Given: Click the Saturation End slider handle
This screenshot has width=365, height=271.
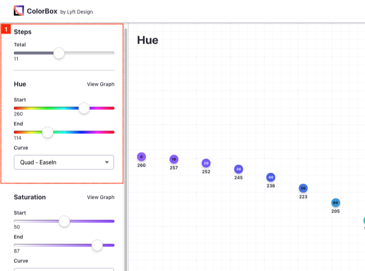Looking at the screenshot, I should tap(97, 245).
